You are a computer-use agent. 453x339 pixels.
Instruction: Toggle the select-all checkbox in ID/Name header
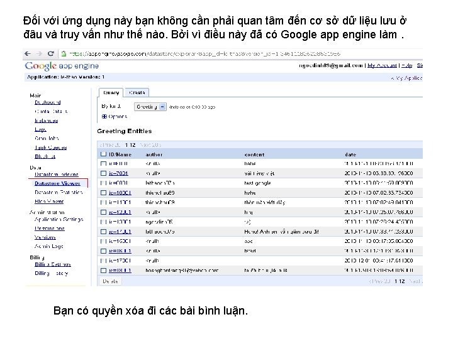click(x=103, y=154)
